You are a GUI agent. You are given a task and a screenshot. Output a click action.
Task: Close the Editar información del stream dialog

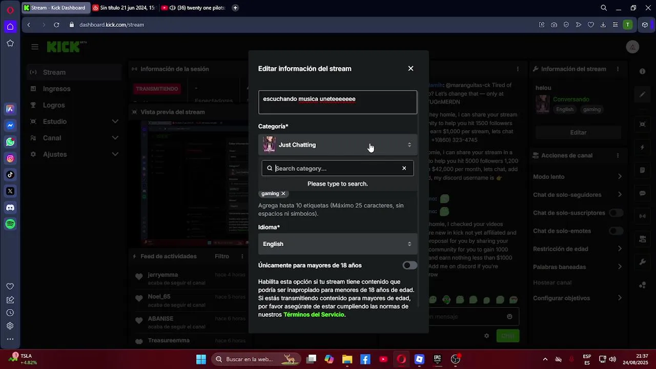coord(411,69)
